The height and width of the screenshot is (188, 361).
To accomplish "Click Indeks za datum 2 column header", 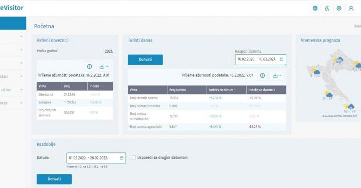I will [266, 90].
